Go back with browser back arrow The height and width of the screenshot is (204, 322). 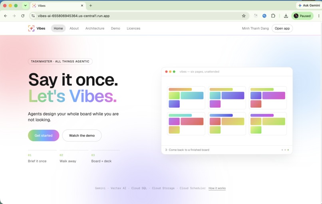click(x=6, y=16)
